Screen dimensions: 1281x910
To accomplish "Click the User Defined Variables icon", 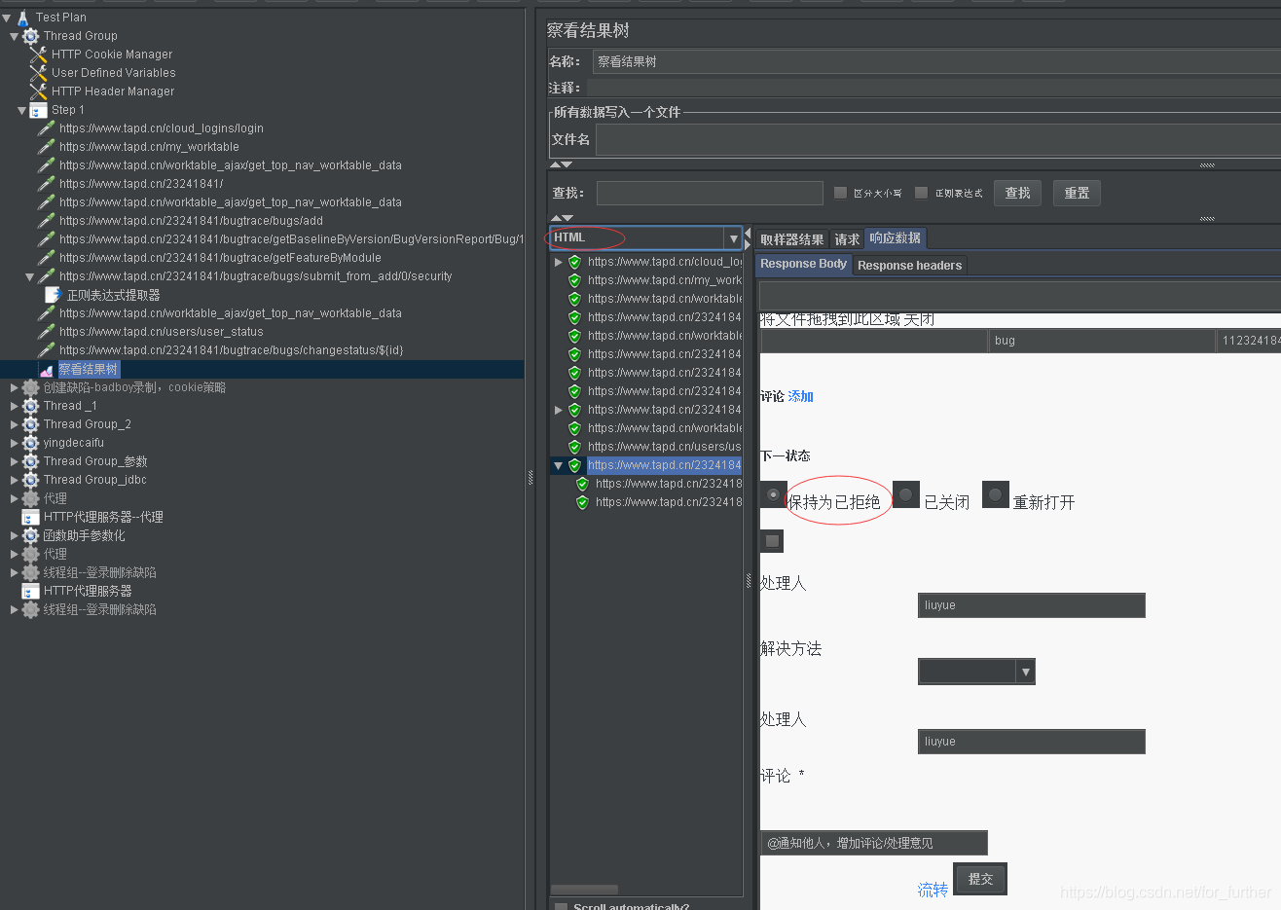I will point(39,73).
